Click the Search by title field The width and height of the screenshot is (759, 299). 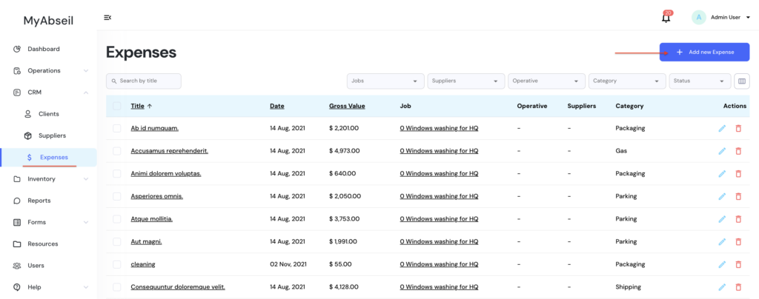144,81
